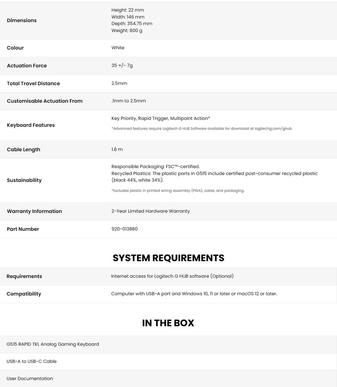Image resolution: width=337 pixels, height=387 pixels.
Task: Click the Customisable Actuation From label
Action: pos(45,101)
